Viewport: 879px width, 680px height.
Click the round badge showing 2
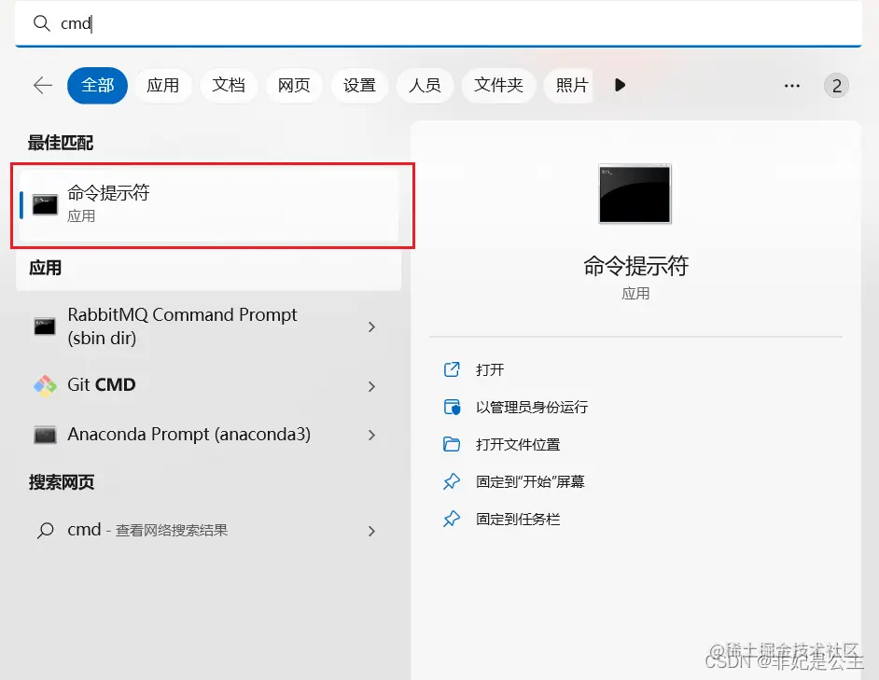click(836, 86)
